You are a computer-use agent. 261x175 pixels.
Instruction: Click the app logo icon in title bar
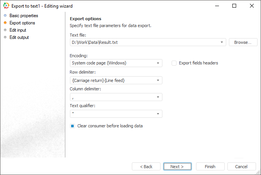pyautogui.click(x=5, y=6)
